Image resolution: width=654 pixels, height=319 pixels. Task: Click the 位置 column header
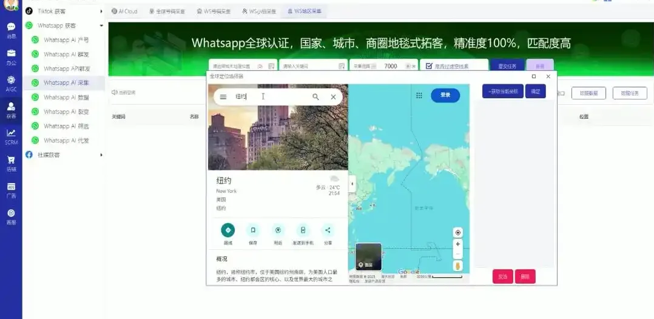pos(584,117)
